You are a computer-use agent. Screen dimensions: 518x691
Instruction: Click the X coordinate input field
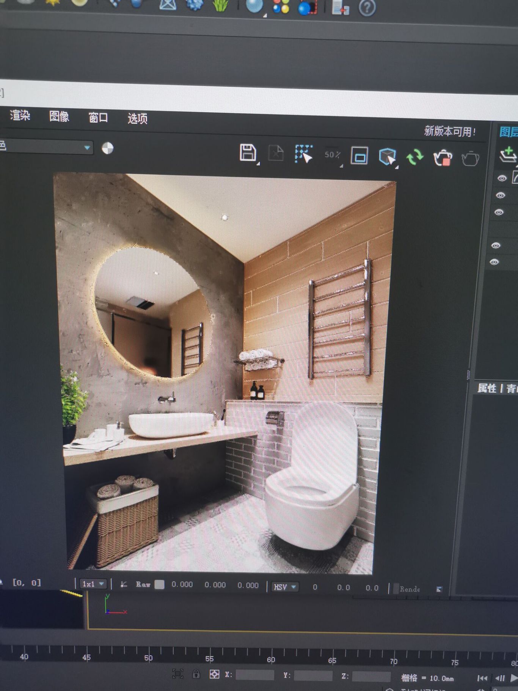[x=255, y=675]
